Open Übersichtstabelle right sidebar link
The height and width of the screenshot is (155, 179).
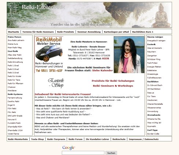tap(155, 104)
